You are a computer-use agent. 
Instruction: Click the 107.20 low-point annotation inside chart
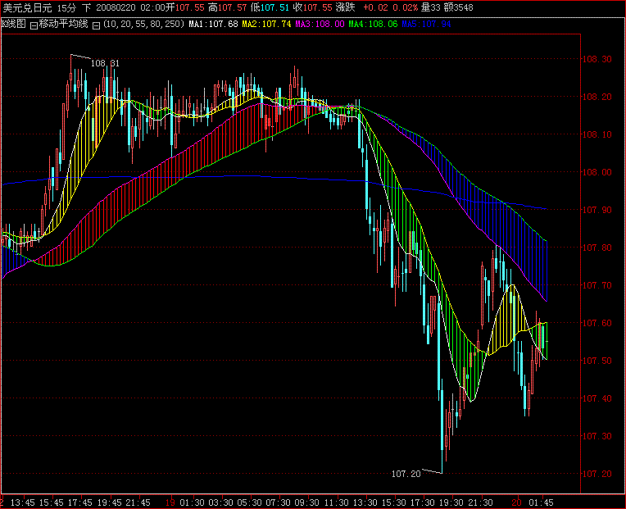click(x=406, y=474)
